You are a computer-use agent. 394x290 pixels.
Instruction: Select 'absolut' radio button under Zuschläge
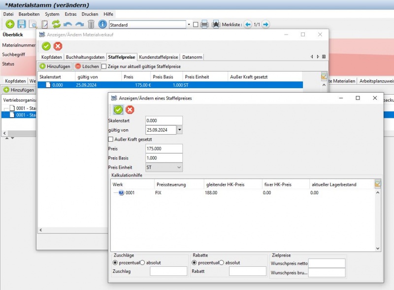[x=143, y=262]
